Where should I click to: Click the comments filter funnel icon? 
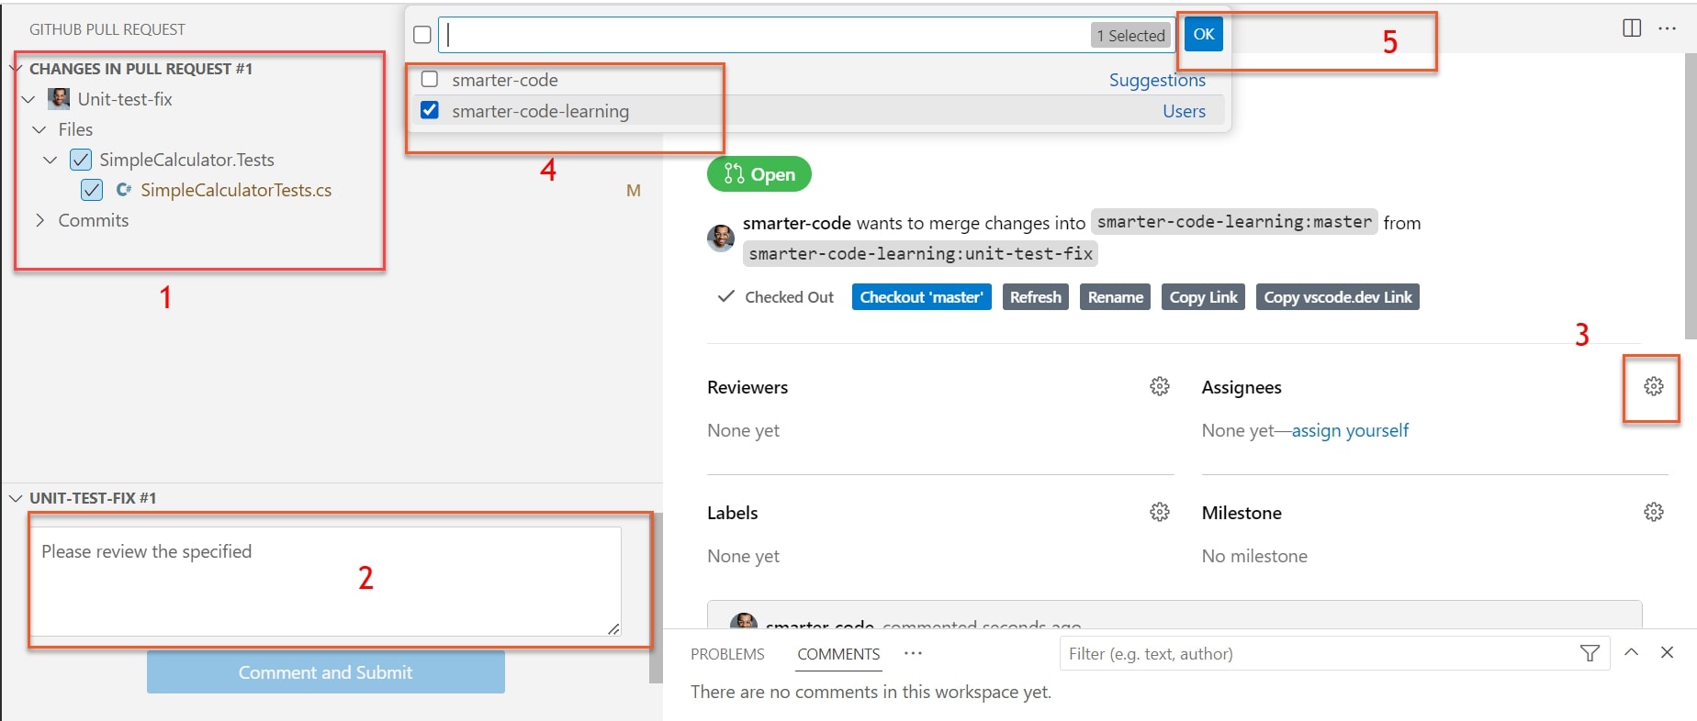1590,653
